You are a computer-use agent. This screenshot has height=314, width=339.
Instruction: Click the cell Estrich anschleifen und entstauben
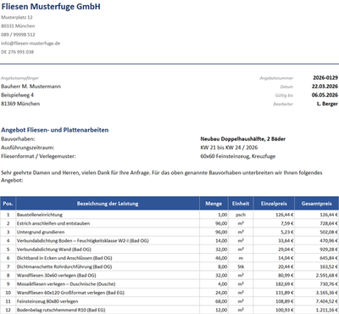[x=108, y=223]
